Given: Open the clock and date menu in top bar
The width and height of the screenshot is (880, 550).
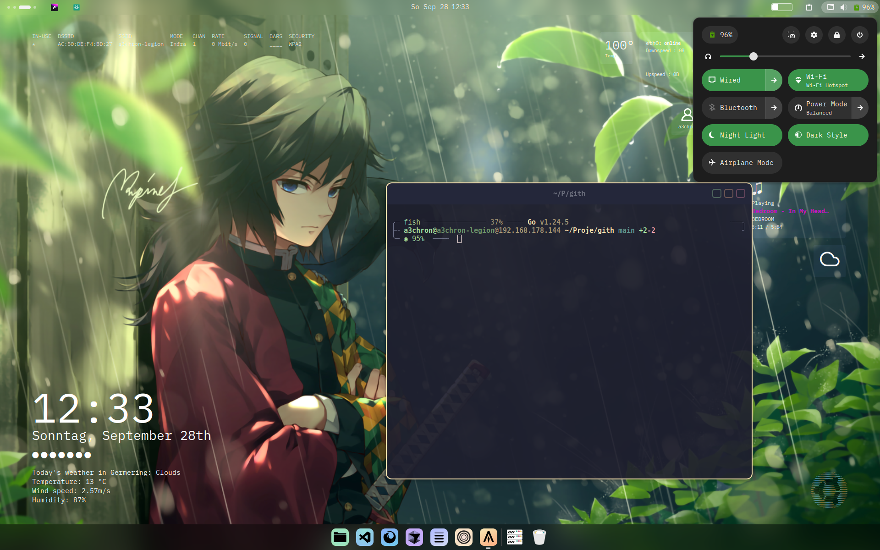Looking at the screenshot, I should [440, 7].
